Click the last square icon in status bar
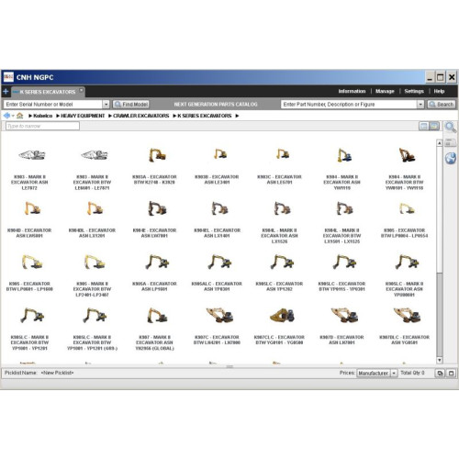This screenshot has width=459, height=459. click(x=451, y=373)
